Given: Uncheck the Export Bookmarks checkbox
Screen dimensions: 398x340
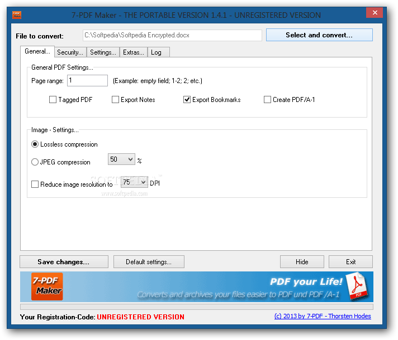Looking at the screenshot, I should (x=187, y=100).
